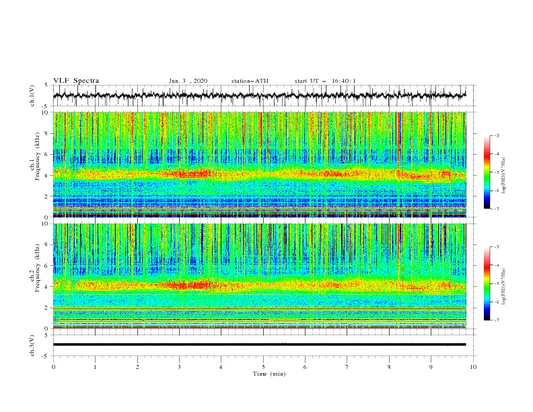Click the ch.2 spectrogram panel
533x412 pixels.
click(259, 276)
